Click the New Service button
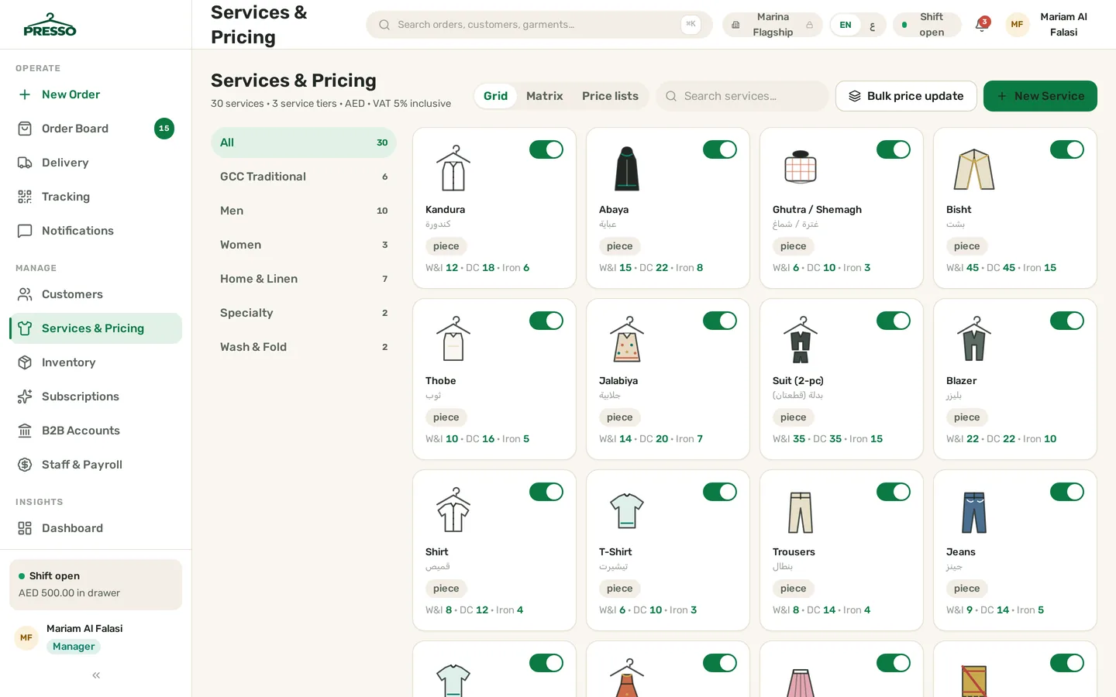1116x697 pixels. coord(1040,96)
